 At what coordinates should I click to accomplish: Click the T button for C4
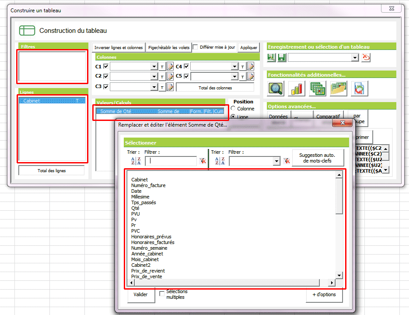243,67
